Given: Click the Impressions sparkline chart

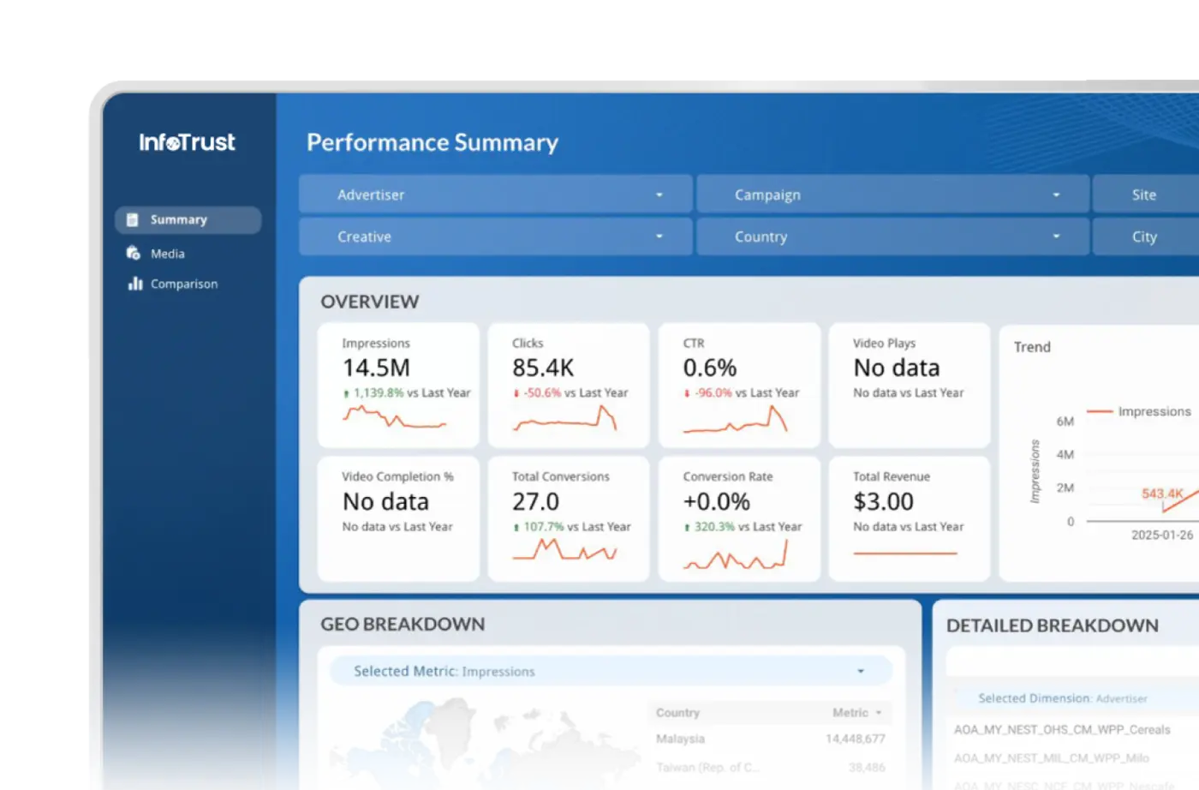Looking at the screenshot, I should (394, 417).
